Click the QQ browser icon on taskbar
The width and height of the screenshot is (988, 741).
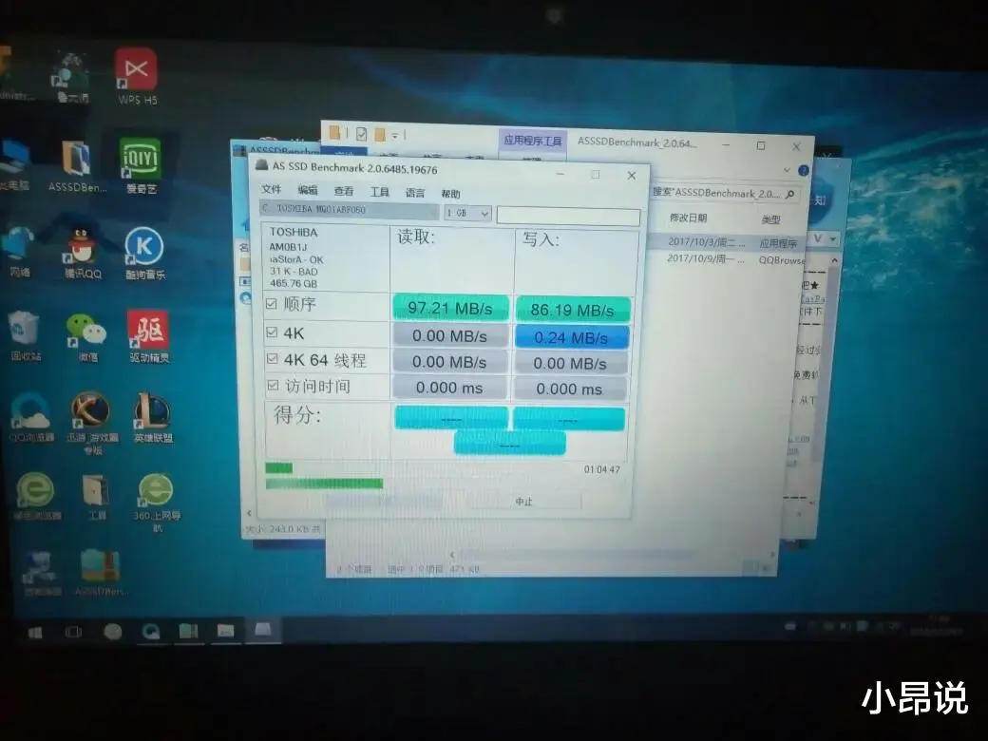point(151,631)
